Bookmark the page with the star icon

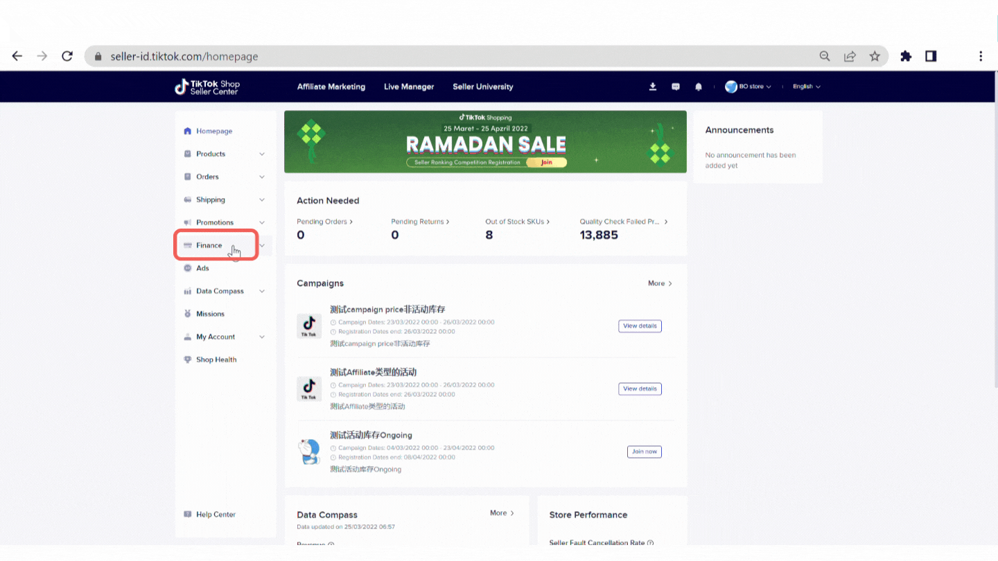[x=875, y=56]
